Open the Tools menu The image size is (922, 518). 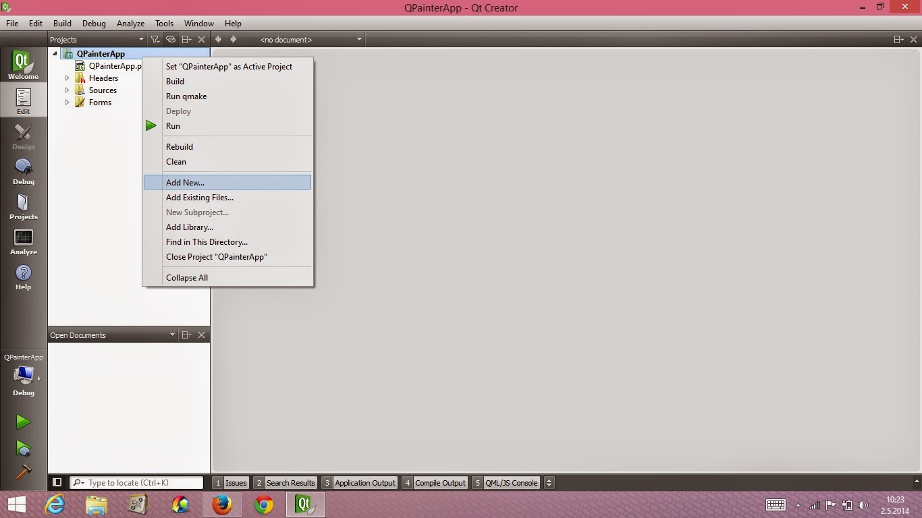(x=164, y=23)
